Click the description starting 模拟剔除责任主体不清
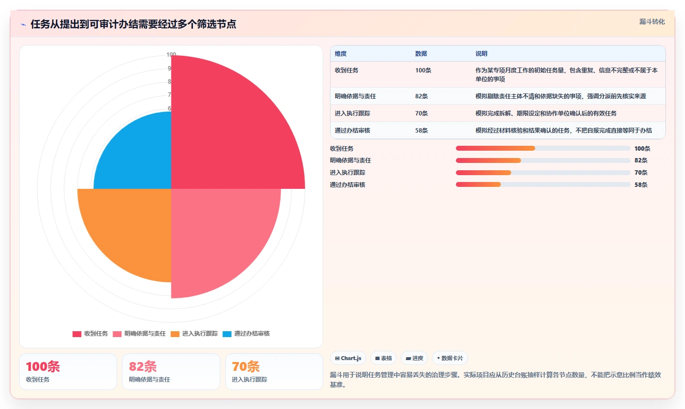This screenshot has width=685, height=409. pos(561,96)
